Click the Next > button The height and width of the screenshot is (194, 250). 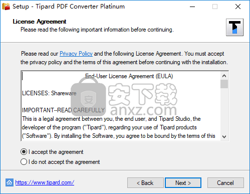click(x=183, y=183)
